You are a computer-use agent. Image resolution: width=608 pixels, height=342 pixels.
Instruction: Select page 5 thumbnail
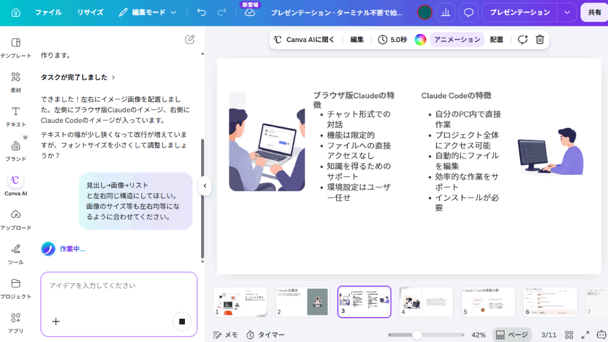coord(488,302)
